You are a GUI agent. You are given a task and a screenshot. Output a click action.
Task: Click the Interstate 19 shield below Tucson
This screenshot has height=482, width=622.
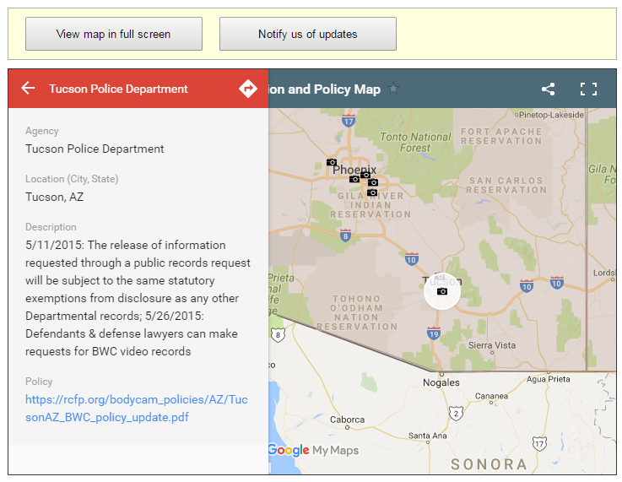(434, 333)
